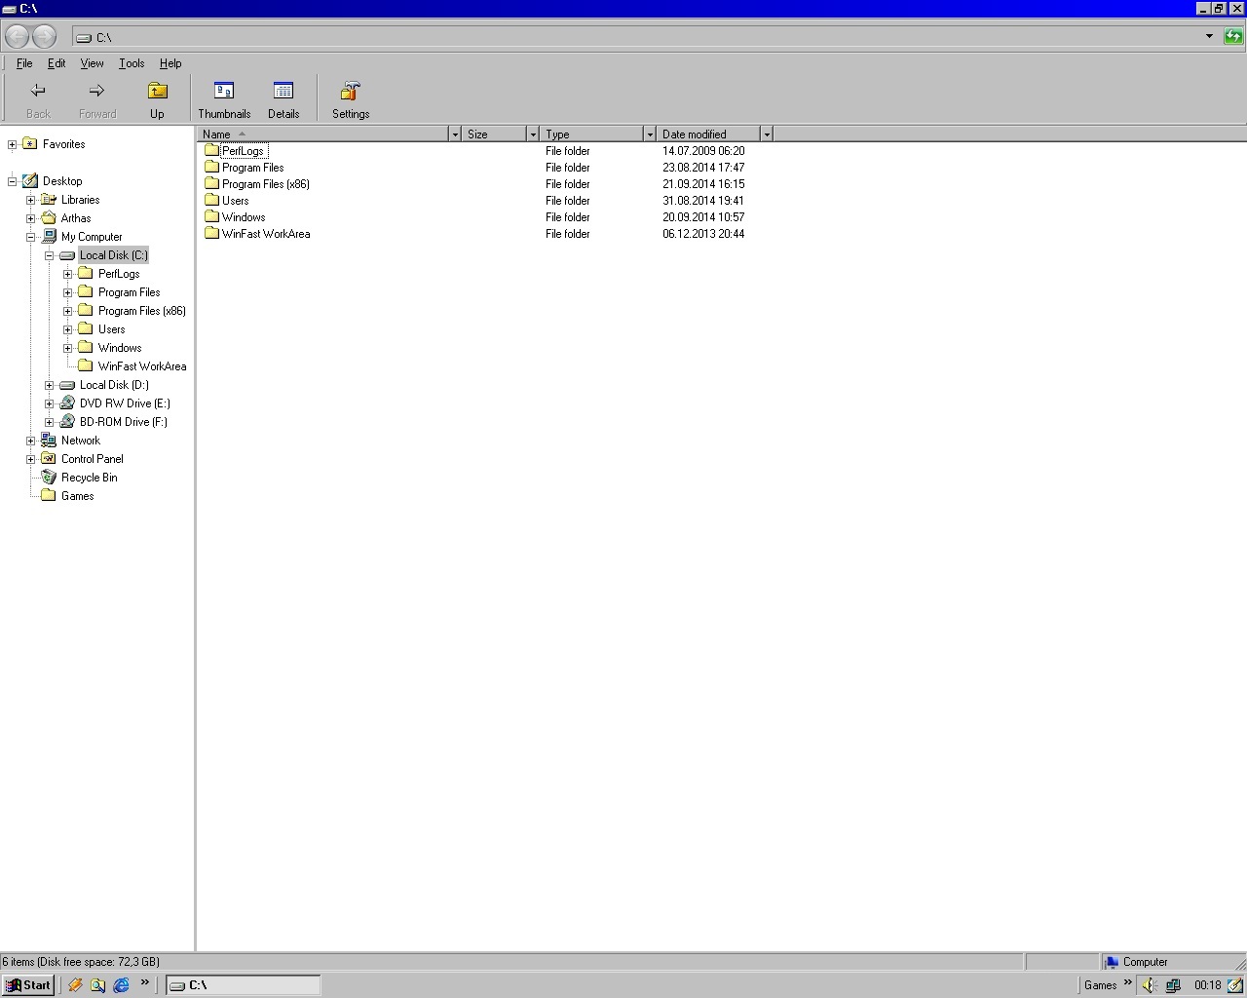Select DVD RW Drive (E:) icon
Viewport: 1247px width, 998px height.
pyautogui.click(x=67, y=403)
